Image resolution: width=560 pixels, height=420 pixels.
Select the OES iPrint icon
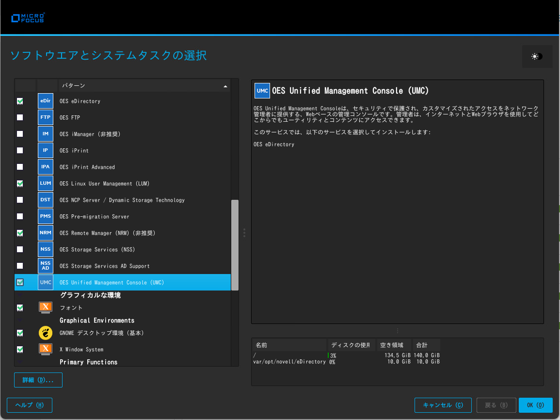pos(45,150)
